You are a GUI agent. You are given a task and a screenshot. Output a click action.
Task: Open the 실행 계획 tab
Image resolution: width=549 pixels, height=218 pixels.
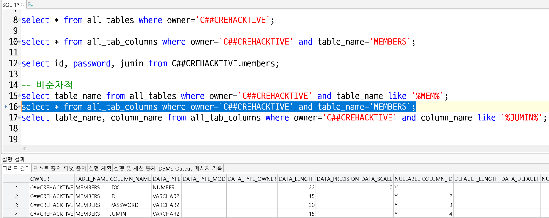(100, 168)
